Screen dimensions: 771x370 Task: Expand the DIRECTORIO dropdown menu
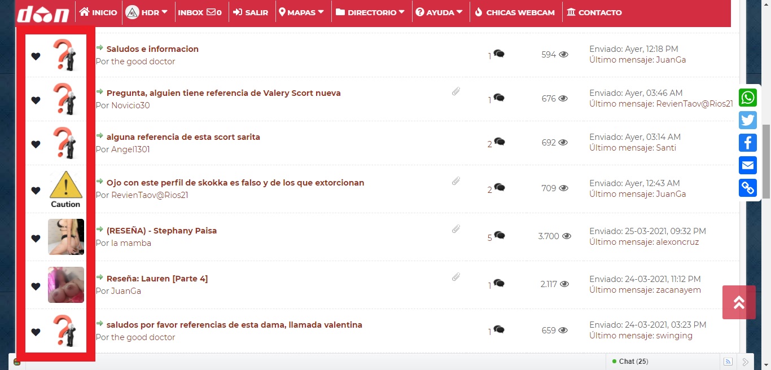click(370, 12)
